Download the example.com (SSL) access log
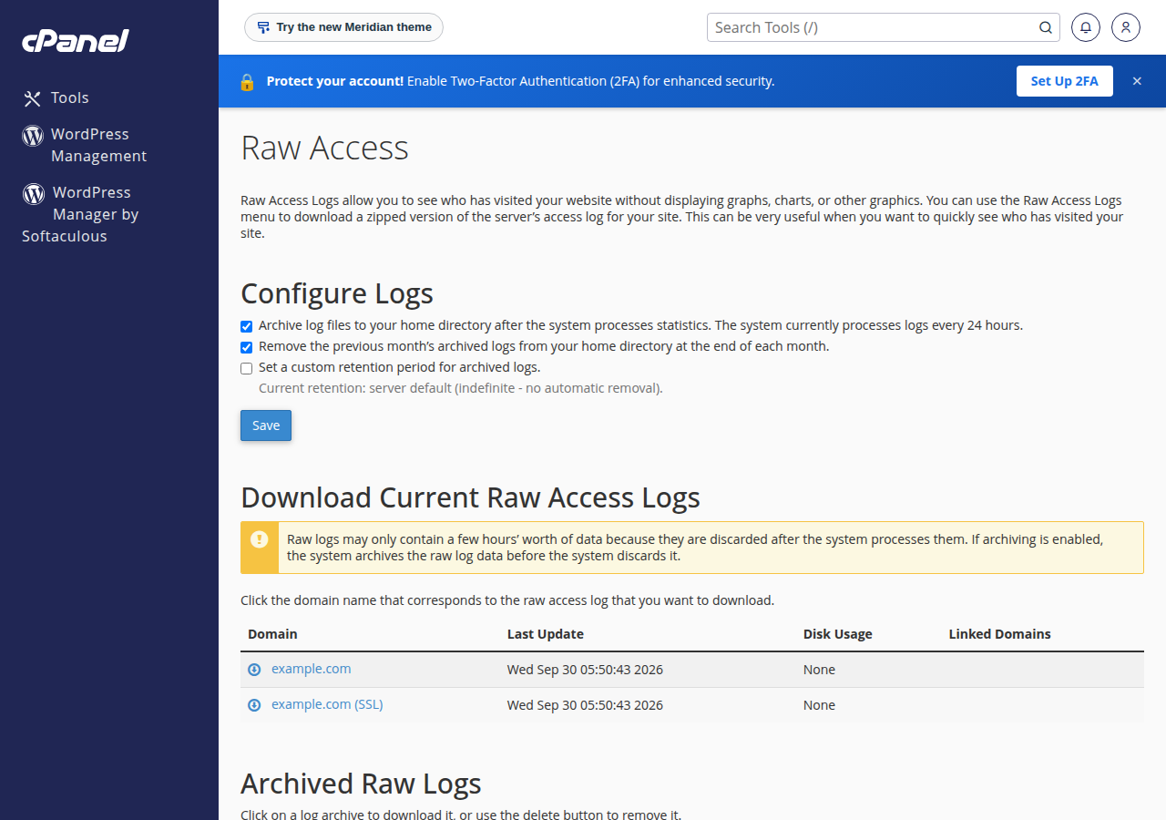 click(327, 704)
